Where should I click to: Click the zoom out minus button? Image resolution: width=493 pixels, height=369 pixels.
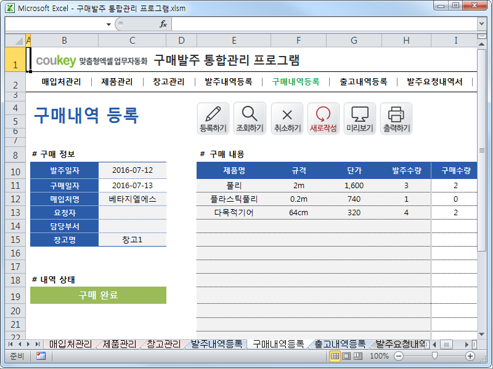coord(399,356)
